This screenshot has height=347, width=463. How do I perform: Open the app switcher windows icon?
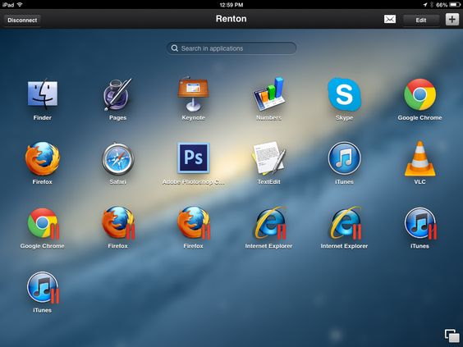[x=452, y=336]
